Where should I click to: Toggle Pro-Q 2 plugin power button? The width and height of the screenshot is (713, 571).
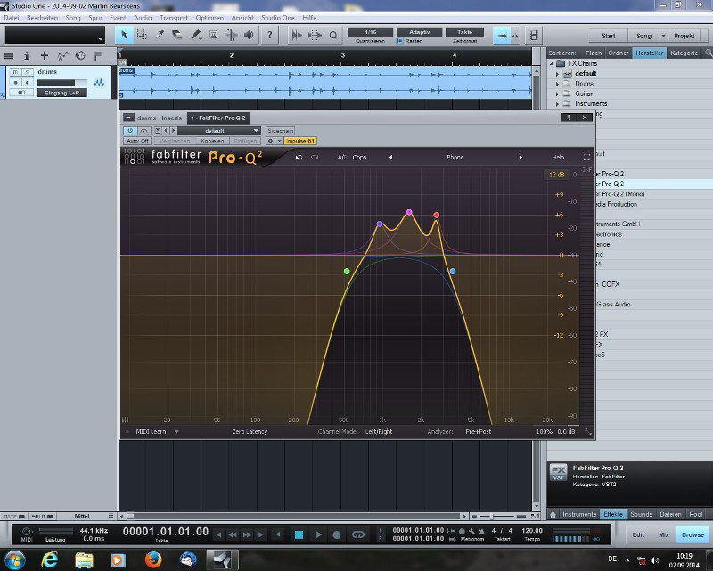(130, 130)
